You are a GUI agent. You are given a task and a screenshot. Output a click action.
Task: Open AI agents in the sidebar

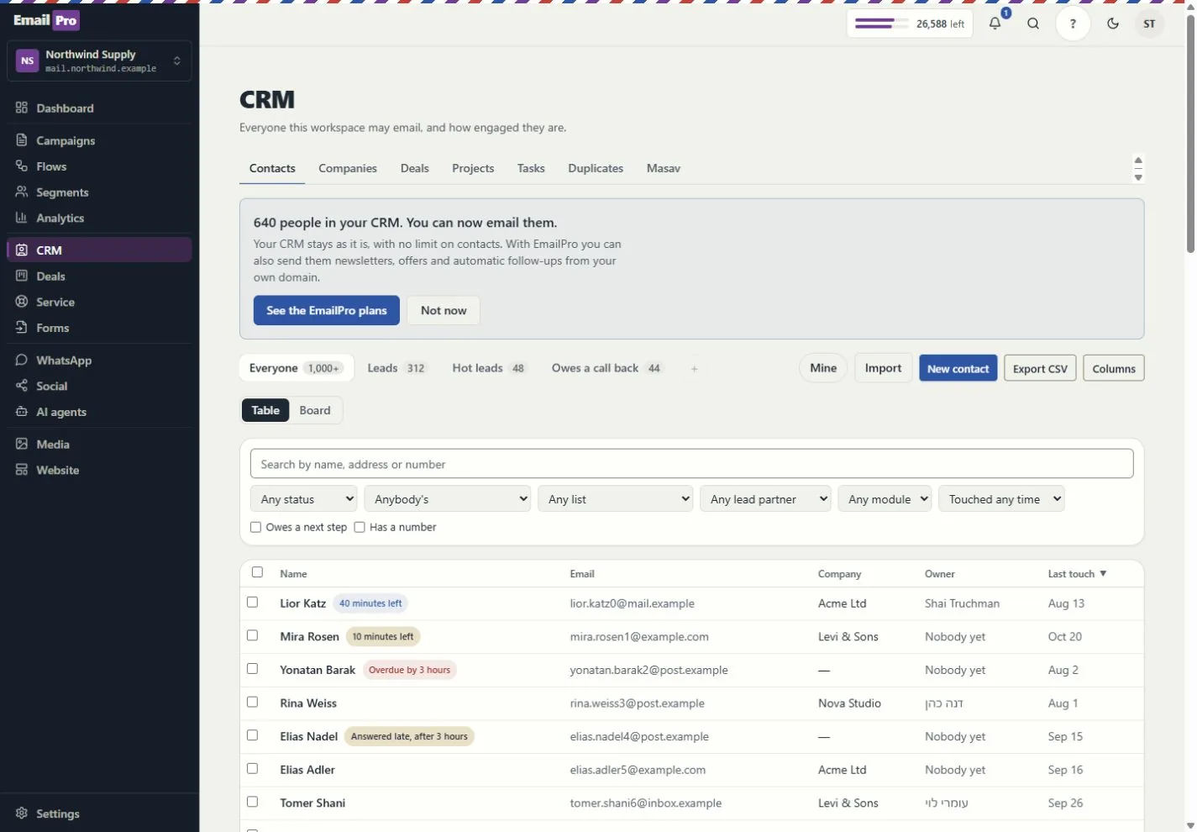coord(99,412)
